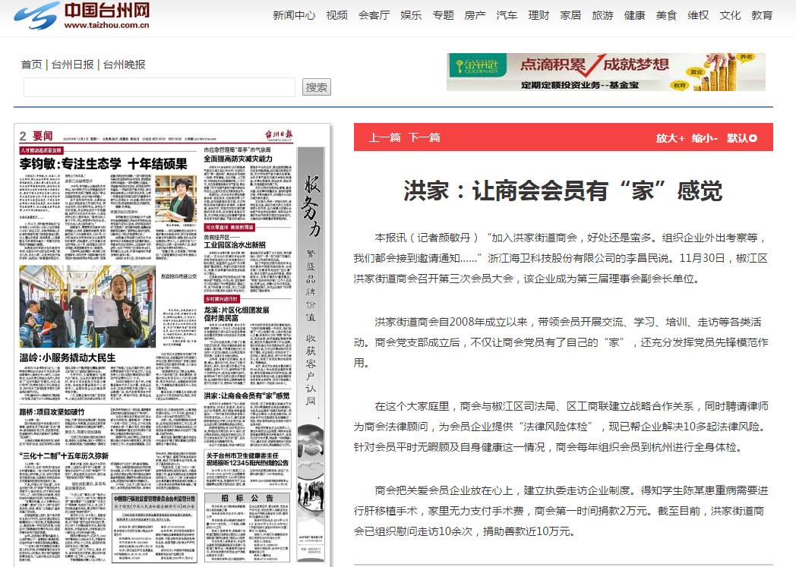The width and height of the screenshot is (796, 567).
Task: Open article 李钧敏:专注生态学 十年结硕果 on newspaper page
Action: tap(103, 164)
